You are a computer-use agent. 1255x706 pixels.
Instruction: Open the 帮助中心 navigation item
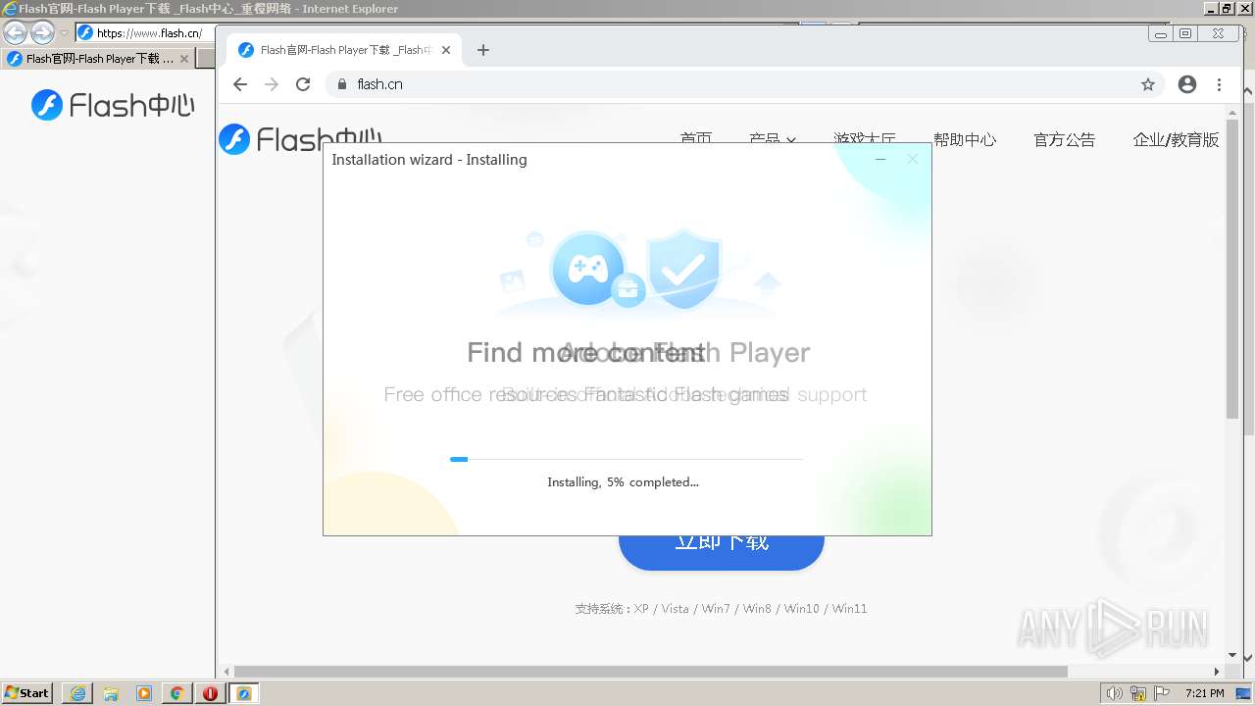[965, 139]
